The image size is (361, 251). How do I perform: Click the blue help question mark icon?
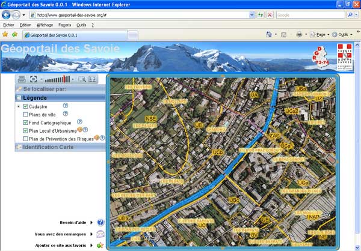(100, 222)
